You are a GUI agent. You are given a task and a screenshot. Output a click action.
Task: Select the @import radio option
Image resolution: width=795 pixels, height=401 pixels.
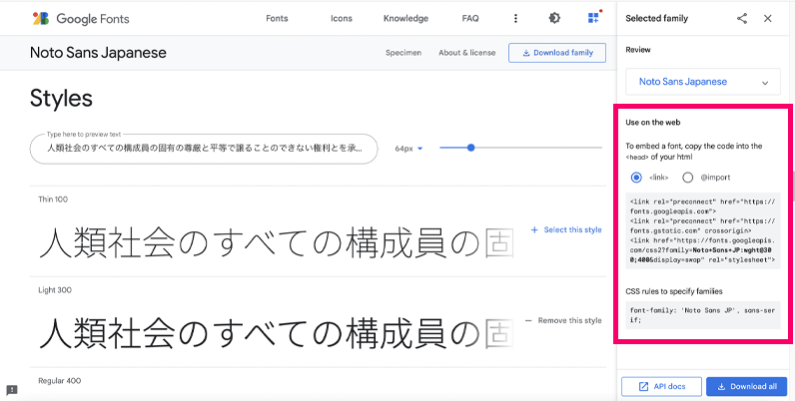[x=687, y=178]
